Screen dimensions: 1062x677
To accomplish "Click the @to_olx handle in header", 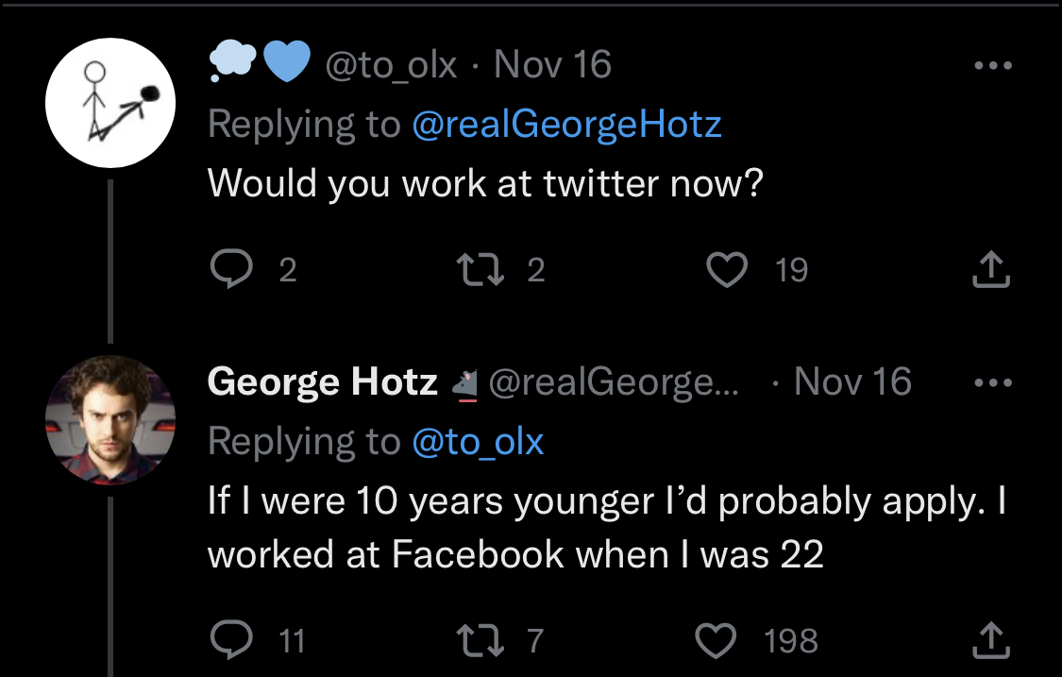I will (x=391, y=66).
